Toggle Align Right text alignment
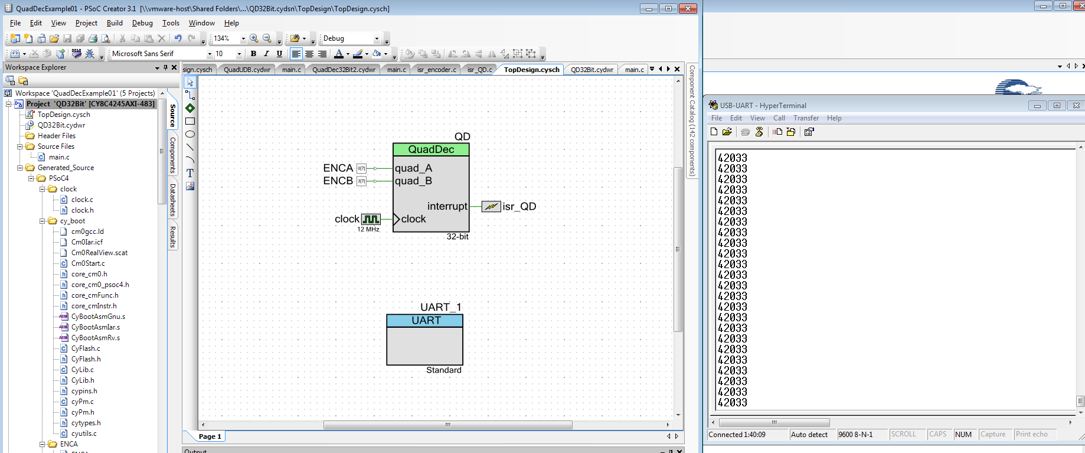The image size is (1085, 453). (322, 54)
